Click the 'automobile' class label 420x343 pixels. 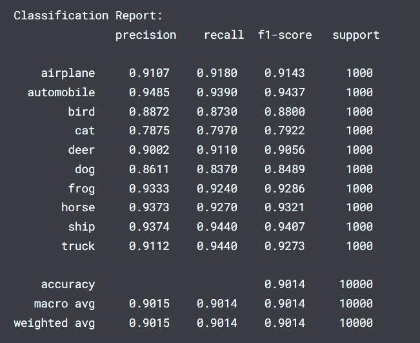61,92
